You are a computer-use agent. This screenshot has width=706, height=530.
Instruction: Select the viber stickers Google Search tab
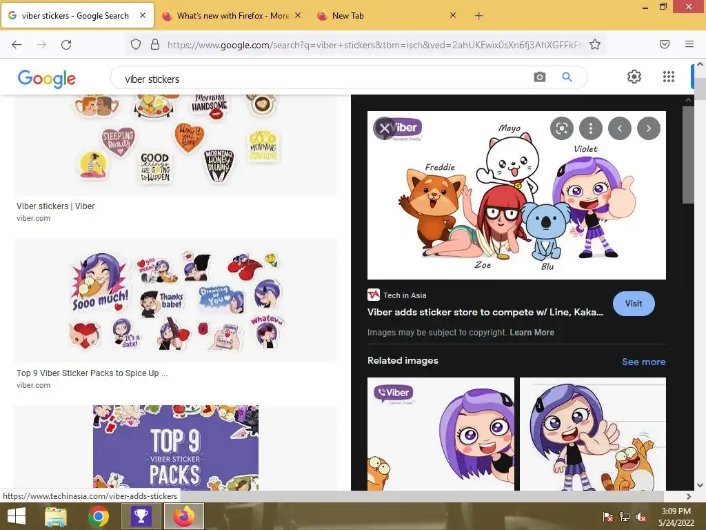(x=77, y=16)
